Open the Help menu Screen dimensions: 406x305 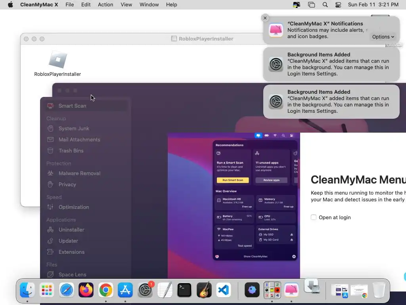click(171, 5)
